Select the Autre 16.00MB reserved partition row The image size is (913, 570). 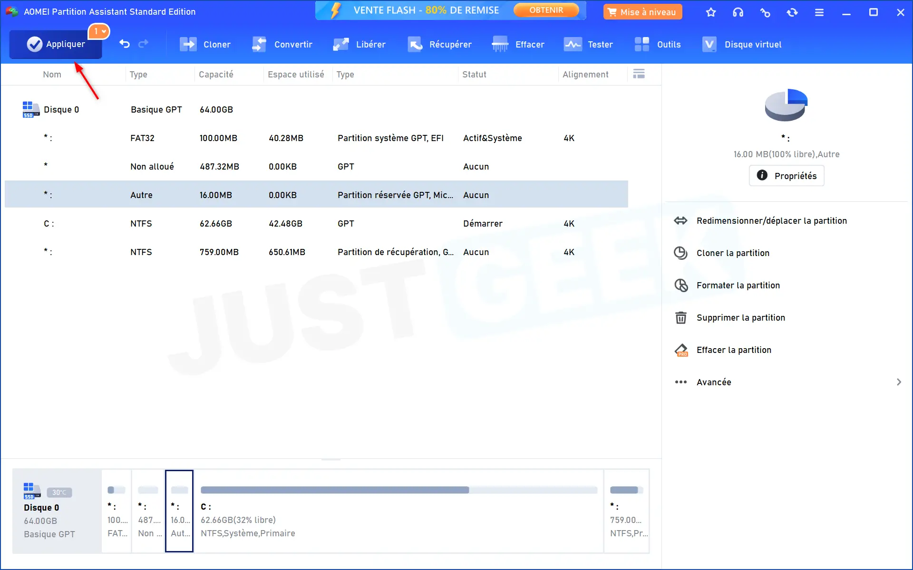click(316, 194)
